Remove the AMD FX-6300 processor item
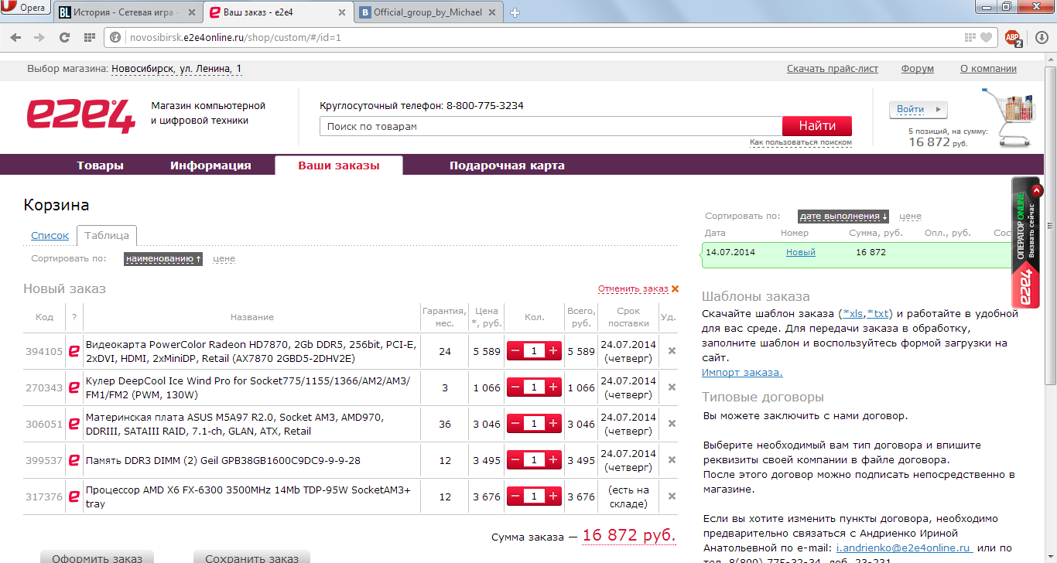The width and height of the screenshot is (1057, 563). tap(672, 496)
